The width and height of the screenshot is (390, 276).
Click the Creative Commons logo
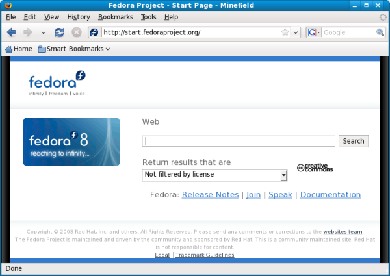tap(315, 168)
